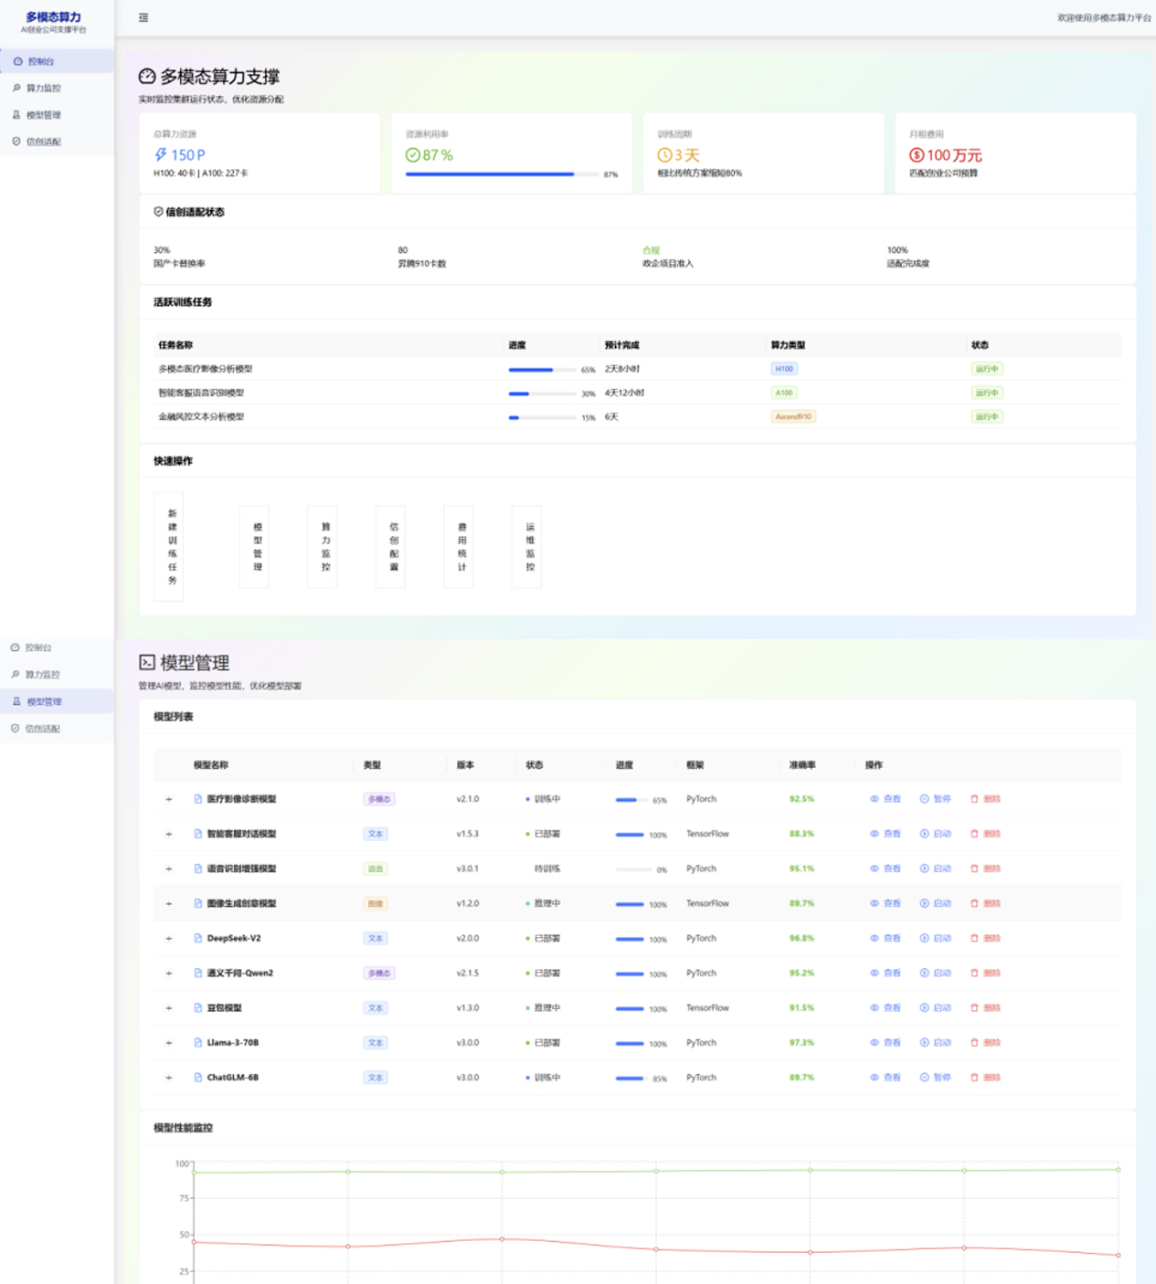Delete Llama-3-70B with trash icon
This screenshot has height=1284, width=1156.
[x=986, y=1042]
